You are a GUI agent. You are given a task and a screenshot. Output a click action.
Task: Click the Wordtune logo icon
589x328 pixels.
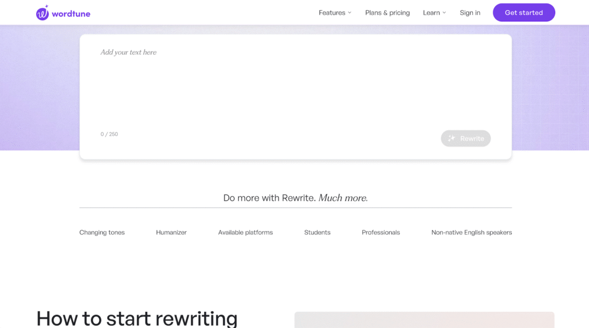[43, 13]
